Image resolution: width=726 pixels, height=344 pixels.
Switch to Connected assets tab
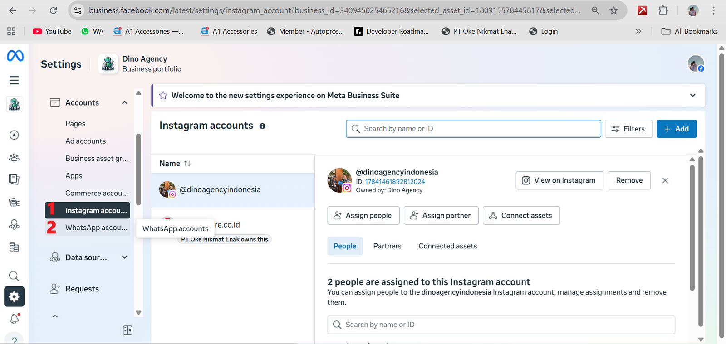(x=447, y=246)
